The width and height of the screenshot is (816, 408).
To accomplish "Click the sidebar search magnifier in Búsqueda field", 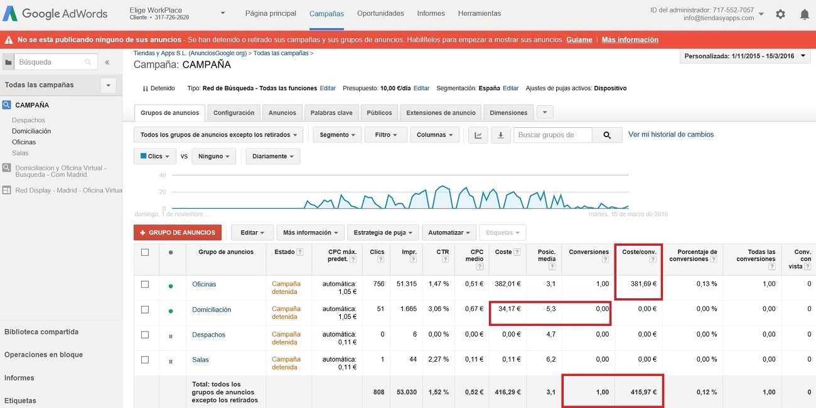I will [87, 62].
